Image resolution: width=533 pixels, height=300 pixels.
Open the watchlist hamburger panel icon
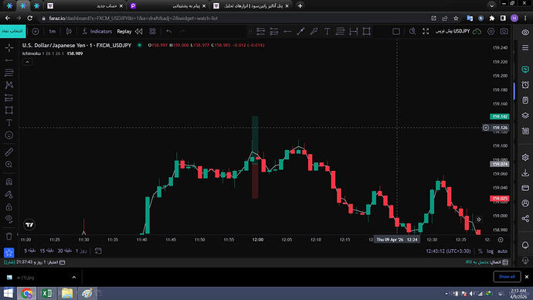pyautogui.click(x=525, y=48)
